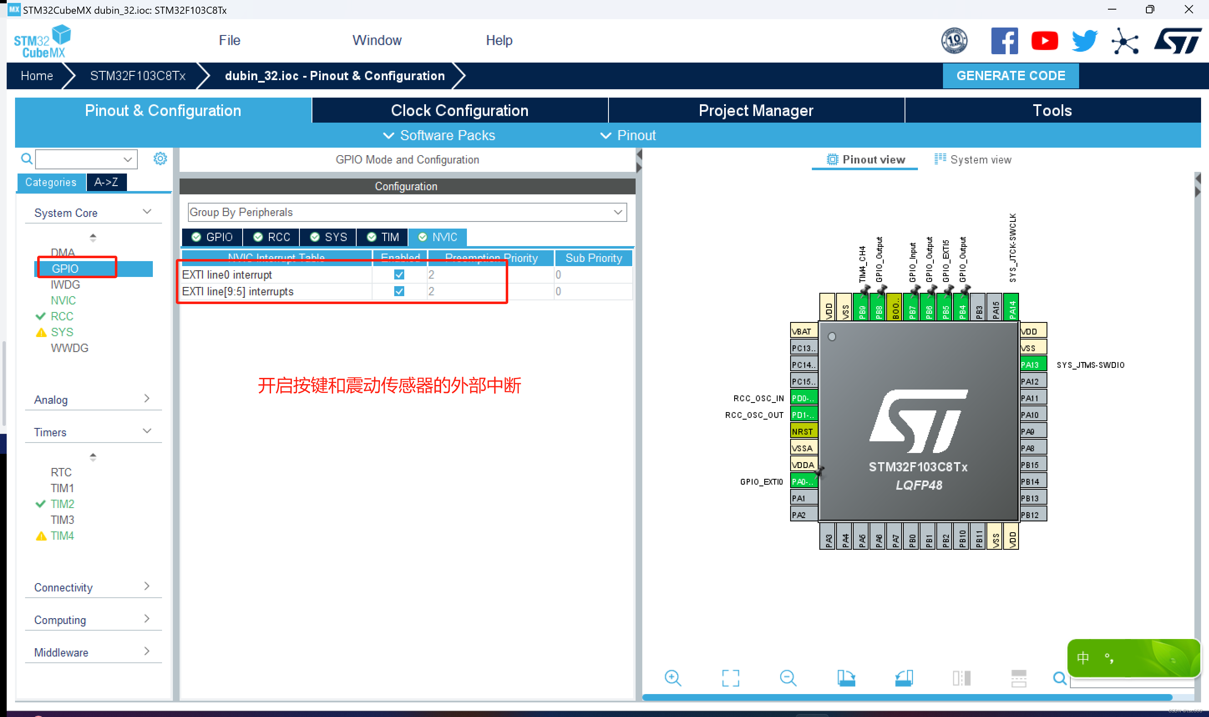Go to Home breadcrumb
This screenshot has height=717, width=1209.
(37, 75)
